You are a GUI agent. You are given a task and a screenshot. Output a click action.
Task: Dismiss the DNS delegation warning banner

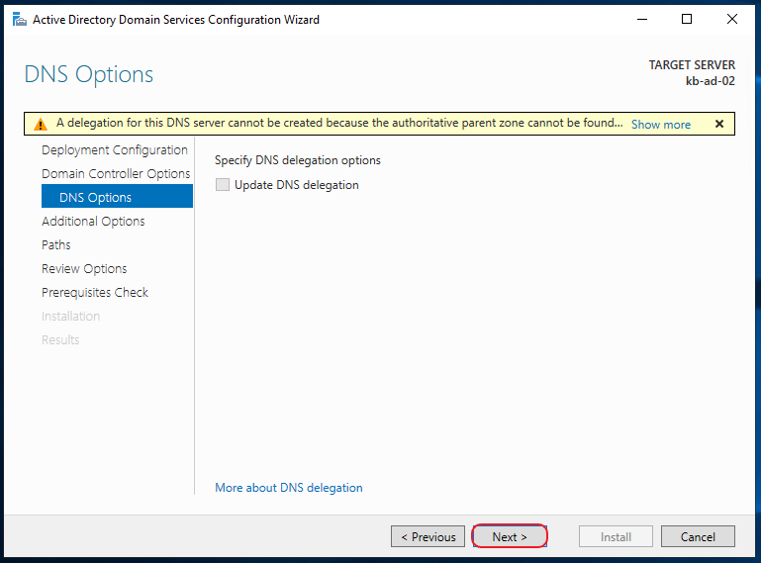tap(719, 124)
